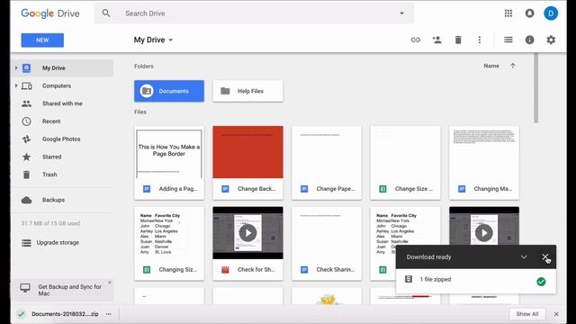Screen dimensions: 576x324
Task: Select the Change Size spreadsheet
Action: (x=405, y=163)
